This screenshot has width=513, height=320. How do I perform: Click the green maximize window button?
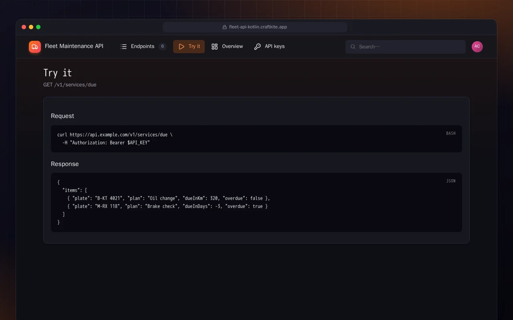pyautogui.click(x=38, y=27)
